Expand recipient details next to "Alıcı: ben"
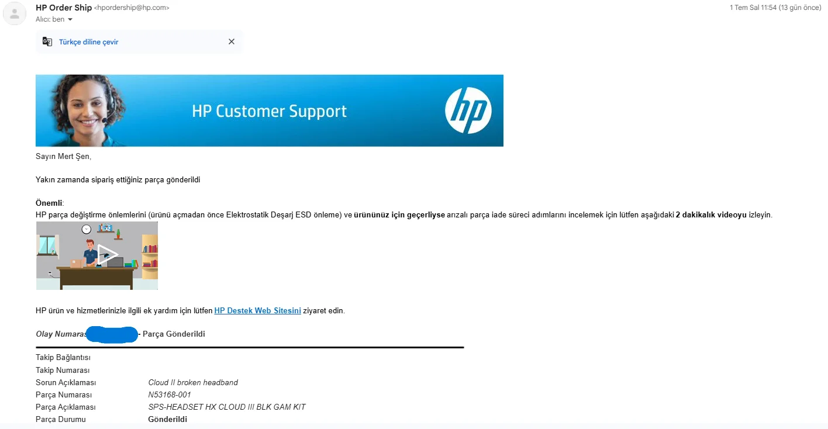The width and height of the screenshot is (828, 429). point(71,20)
